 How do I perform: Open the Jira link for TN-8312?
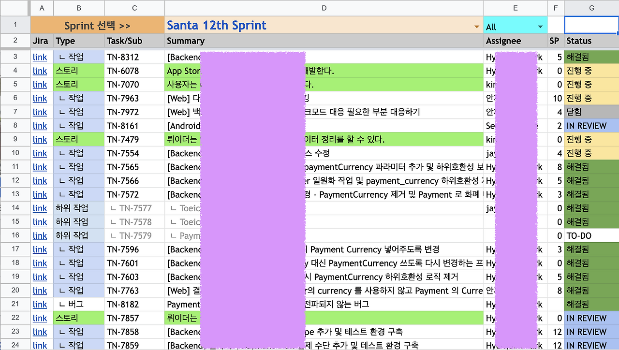pos(40,57)
